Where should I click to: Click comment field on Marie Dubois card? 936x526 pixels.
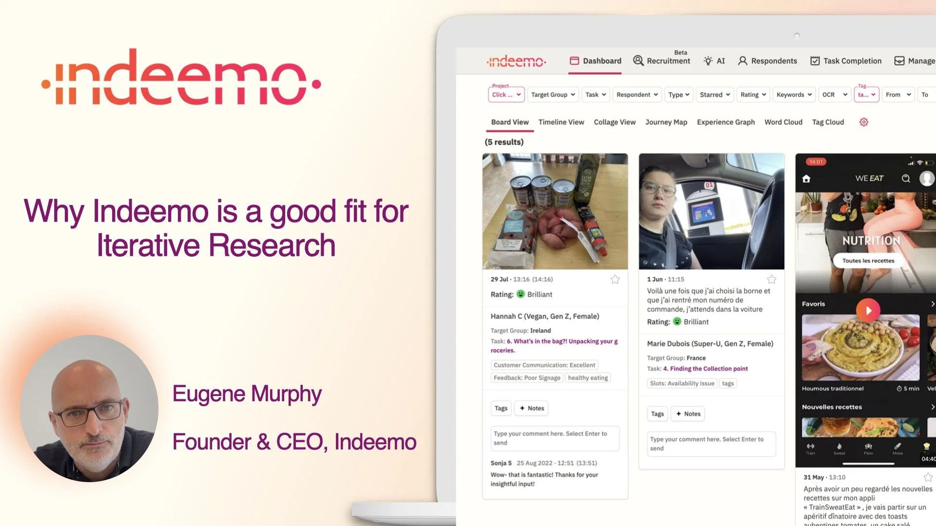pos(711,444)
